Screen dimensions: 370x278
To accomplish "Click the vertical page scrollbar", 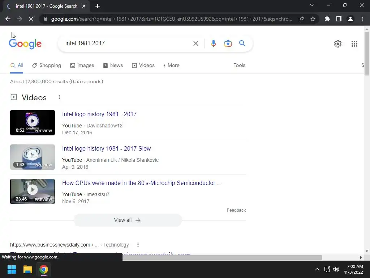I will click(367, 54).
